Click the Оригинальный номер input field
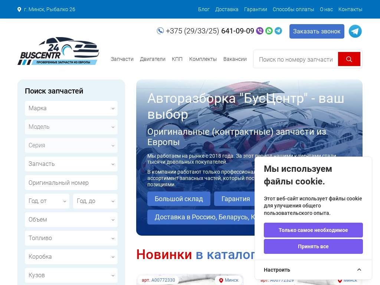 [x=71, y=183]
